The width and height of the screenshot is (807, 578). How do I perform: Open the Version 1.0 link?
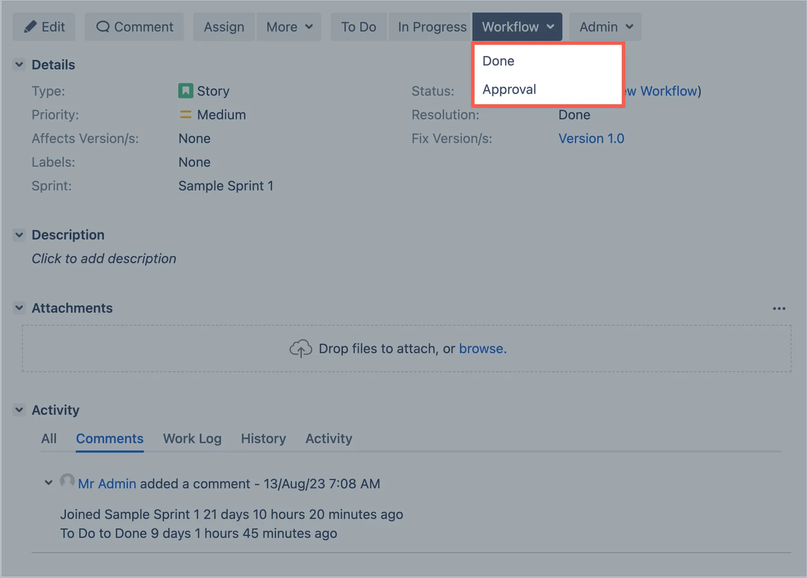[591, 139]
